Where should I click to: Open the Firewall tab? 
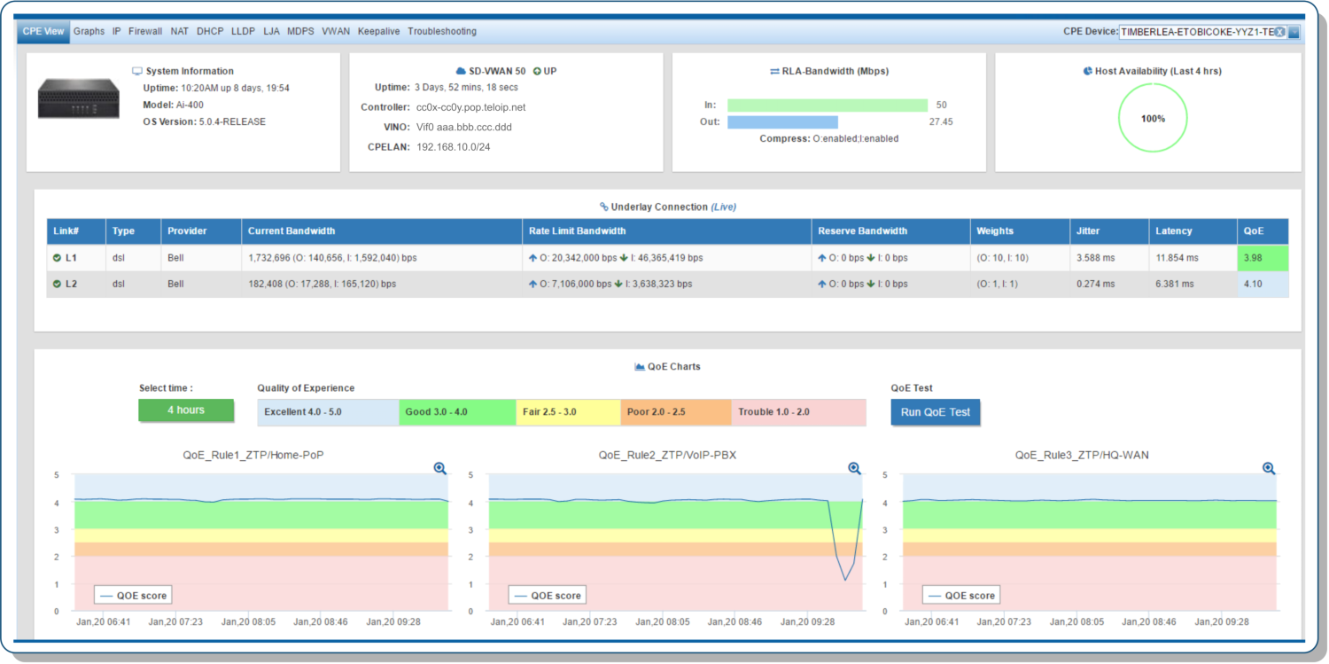click(x=145, y=31)
